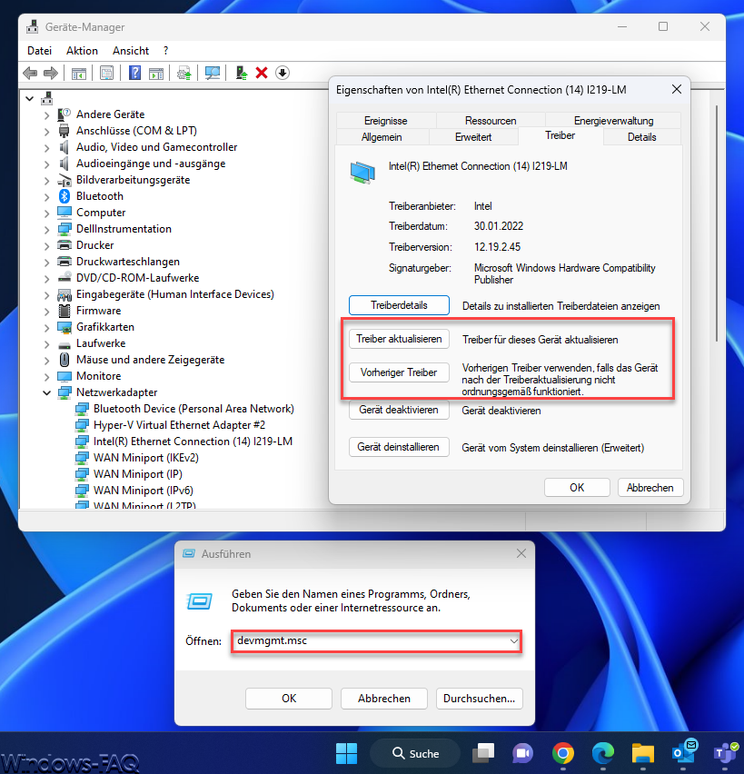The image size is (744, 774).
Task: Click Vorheriger Treiber button
Action: pyautogui.click(x=399, y=372)
